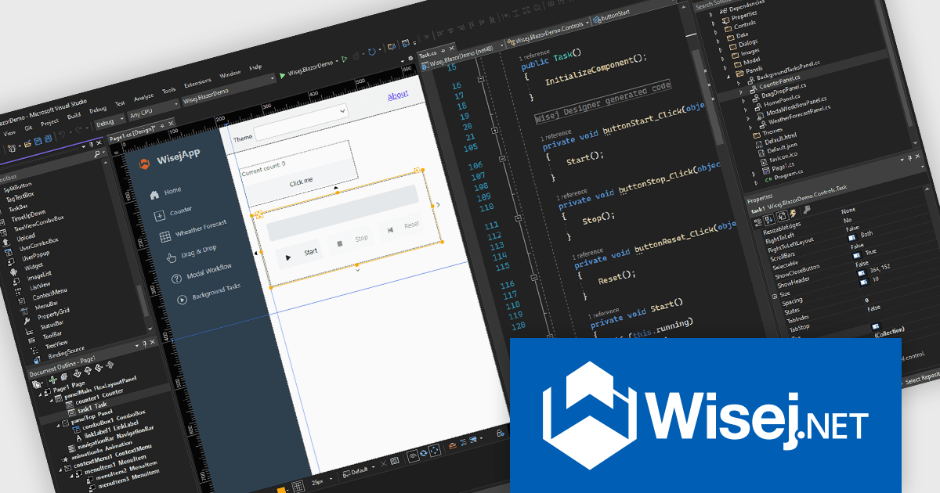Screen dimensions: 940x493
Task: Click the green Start Debugging play icon
Action: click(x=283, y=76)
